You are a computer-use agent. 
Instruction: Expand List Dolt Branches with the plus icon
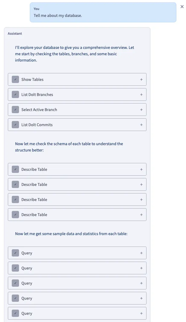click(x=141, y=94)
